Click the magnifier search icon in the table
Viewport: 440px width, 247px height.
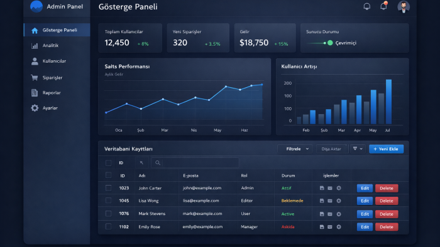tap(158, 163)
